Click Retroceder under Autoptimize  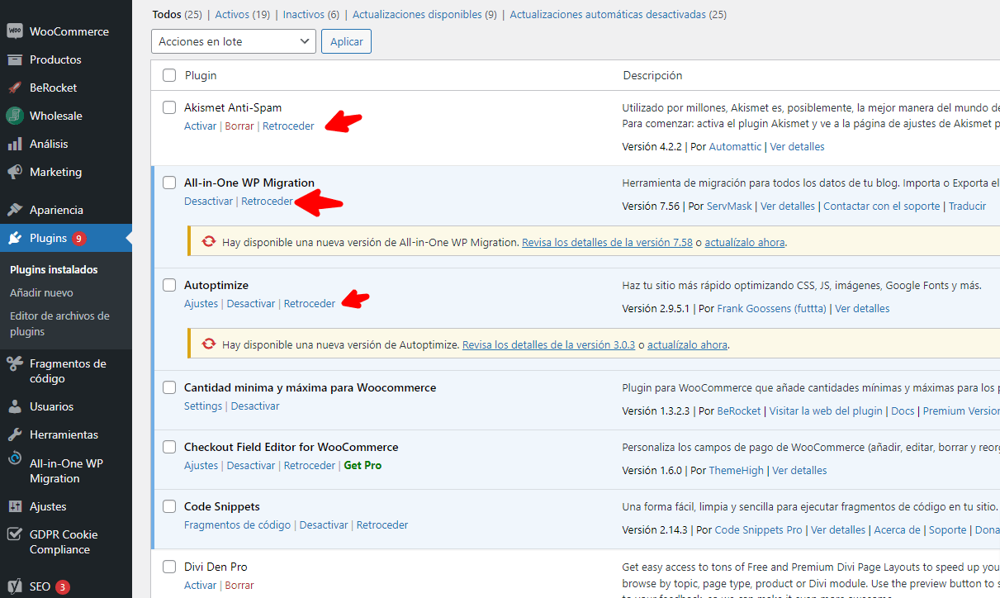[310, 304]
